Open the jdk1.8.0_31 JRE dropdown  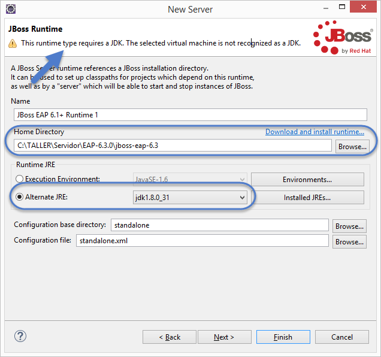[x=190, y=197]
